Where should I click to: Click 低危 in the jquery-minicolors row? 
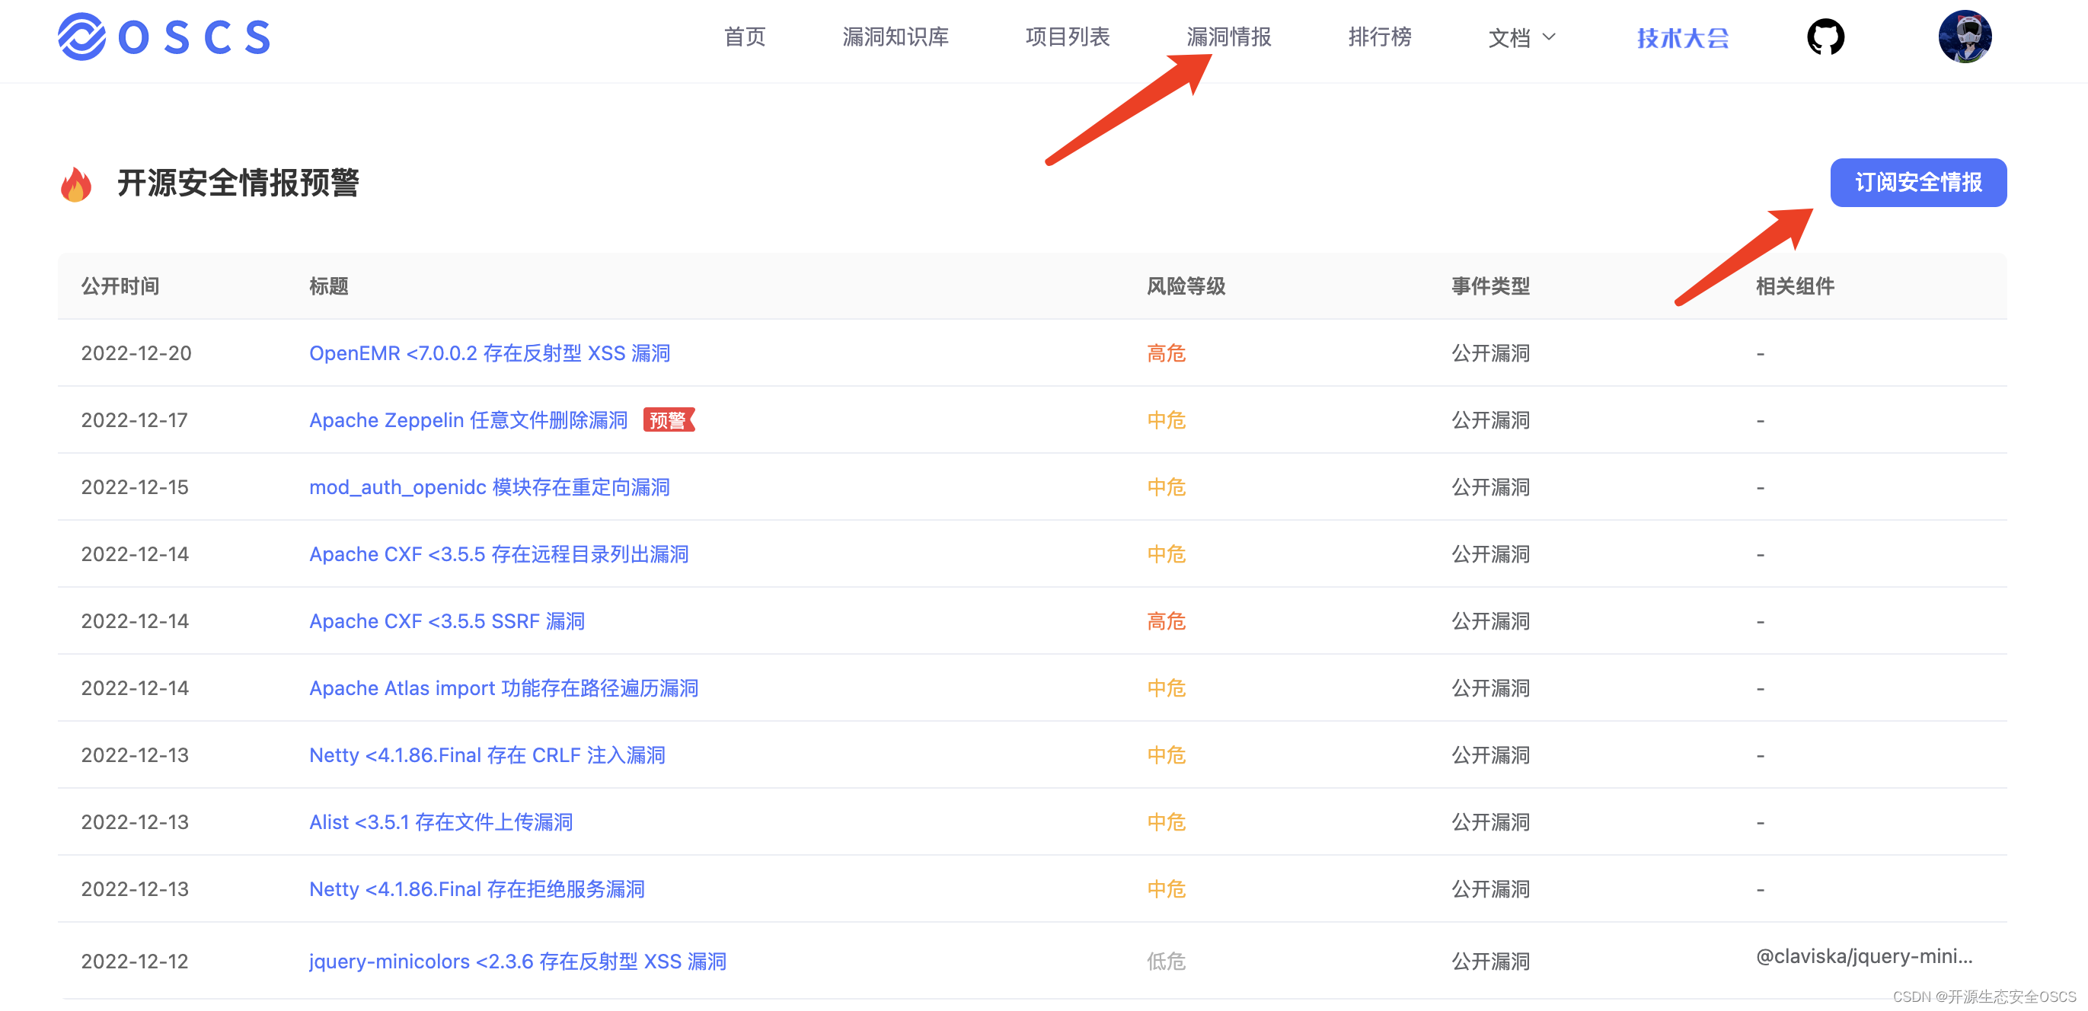click(1166, 961)
